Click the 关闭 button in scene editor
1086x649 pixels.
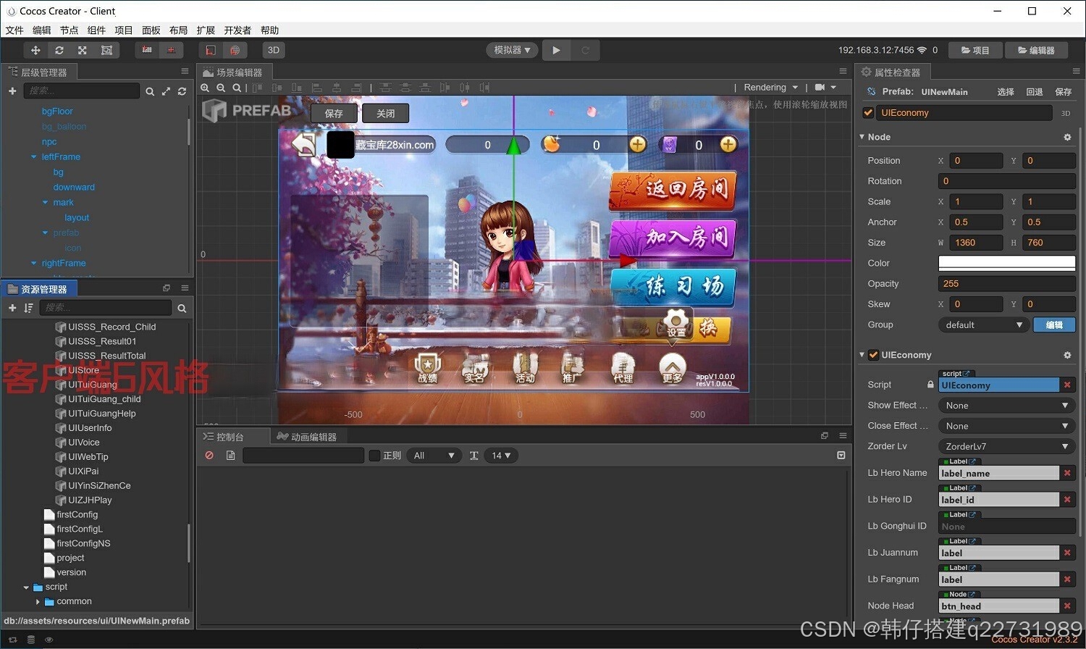tap(386, 113)
